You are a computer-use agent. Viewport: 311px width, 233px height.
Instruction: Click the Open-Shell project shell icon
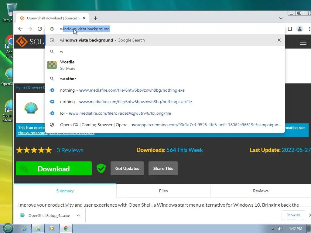(31, 108)
